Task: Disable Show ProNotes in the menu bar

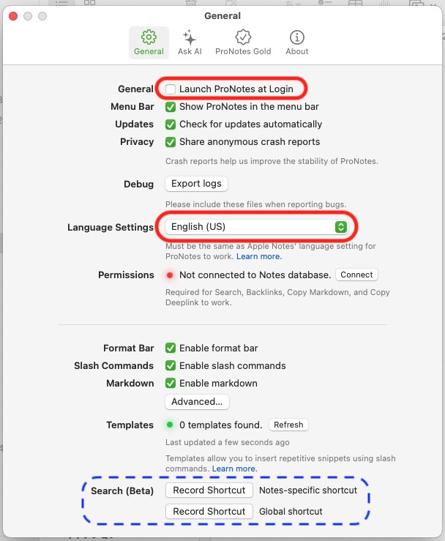Action: coord(171,107)
